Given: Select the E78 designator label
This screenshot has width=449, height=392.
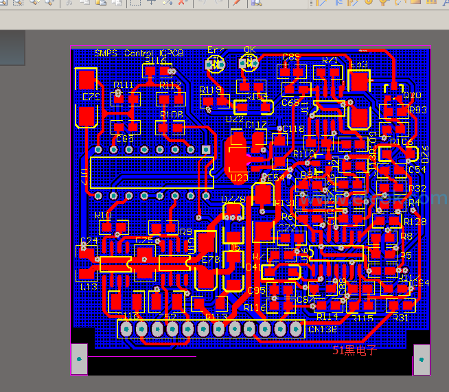Looking at the screenshot, I should pyautogui.click(x=211, y=260).
